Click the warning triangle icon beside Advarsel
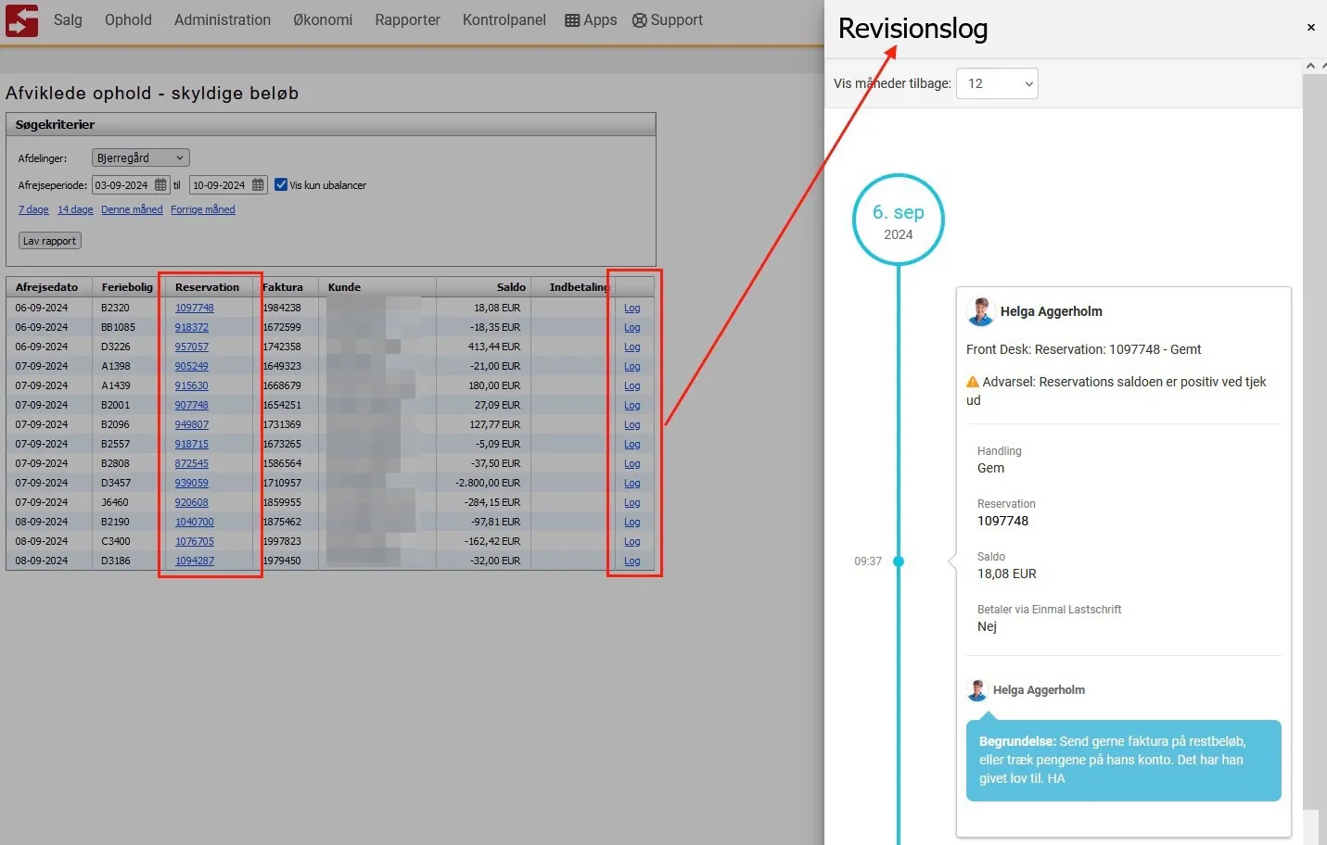The height and width of the screenshot is (845, 1327). click(x=973, y=382)
